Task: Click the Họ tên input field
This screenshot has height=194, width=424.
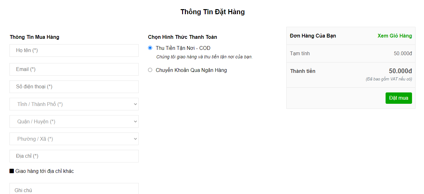Action: pos(74,50)
